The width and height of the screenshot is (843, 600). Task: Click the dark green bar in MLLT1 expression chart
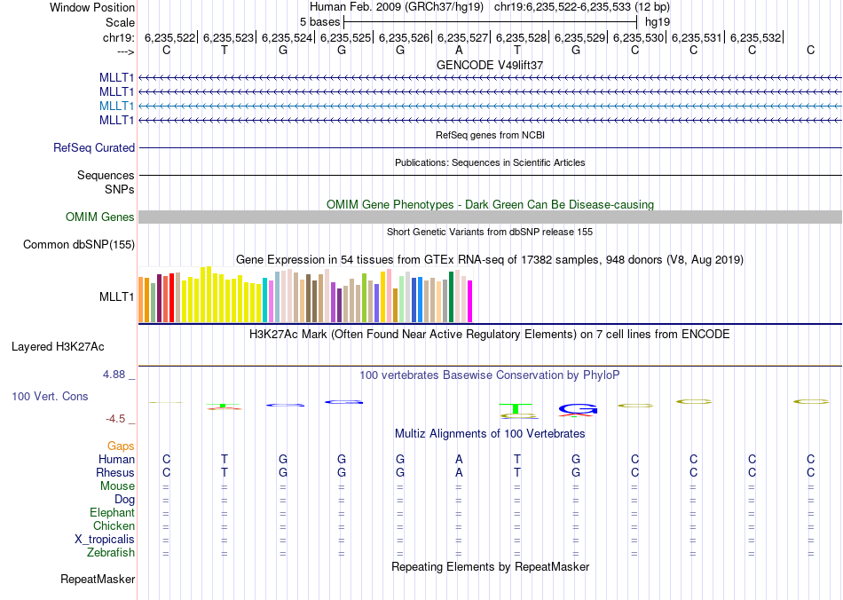point(452,296)
